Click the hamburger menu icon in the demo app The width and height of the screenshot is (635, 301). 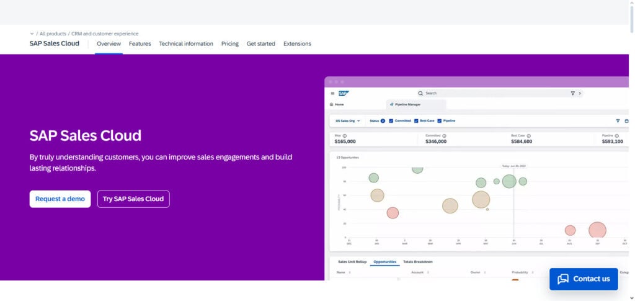[332, 93]
